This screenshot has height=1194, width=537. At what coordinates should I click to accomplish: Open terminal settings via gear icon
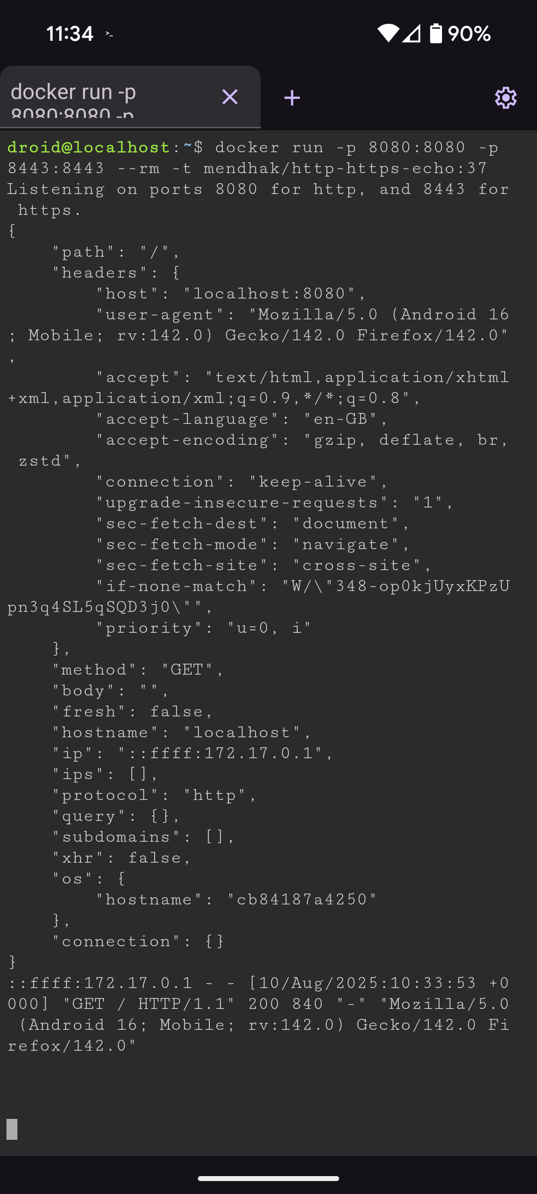click(506, 98)
